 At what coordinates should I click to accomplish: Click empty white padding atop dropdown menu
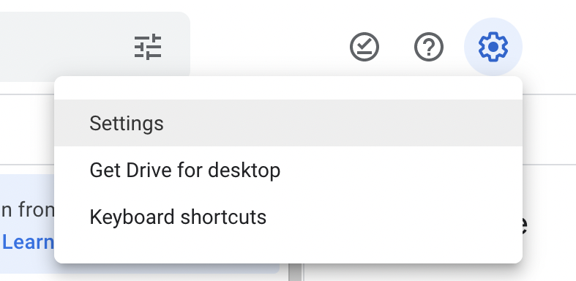coord(288,88)
